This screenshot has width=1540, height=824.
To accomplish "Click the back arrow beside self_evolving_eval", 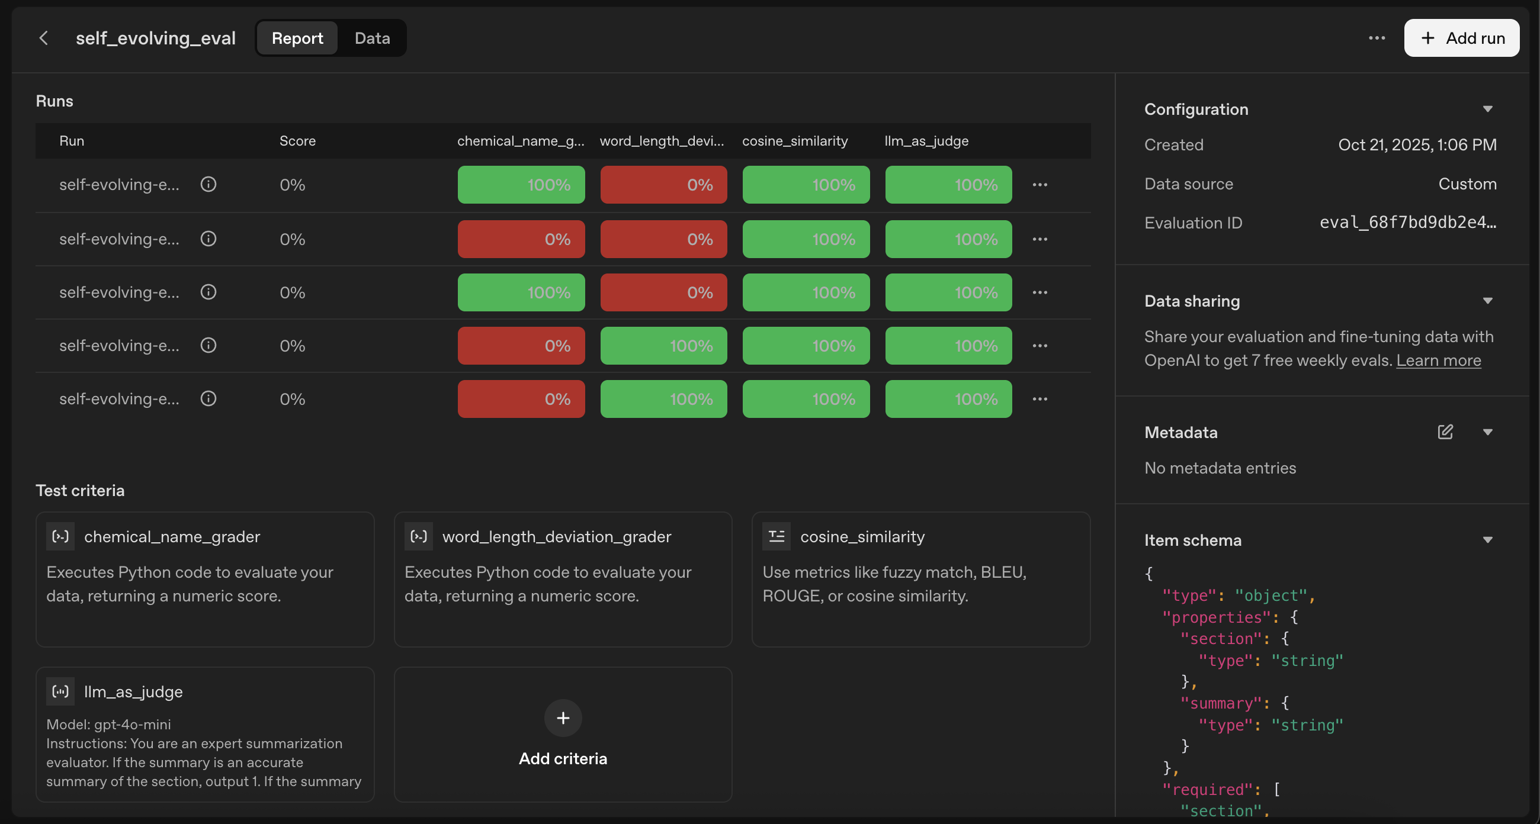I will click(44, 38).
